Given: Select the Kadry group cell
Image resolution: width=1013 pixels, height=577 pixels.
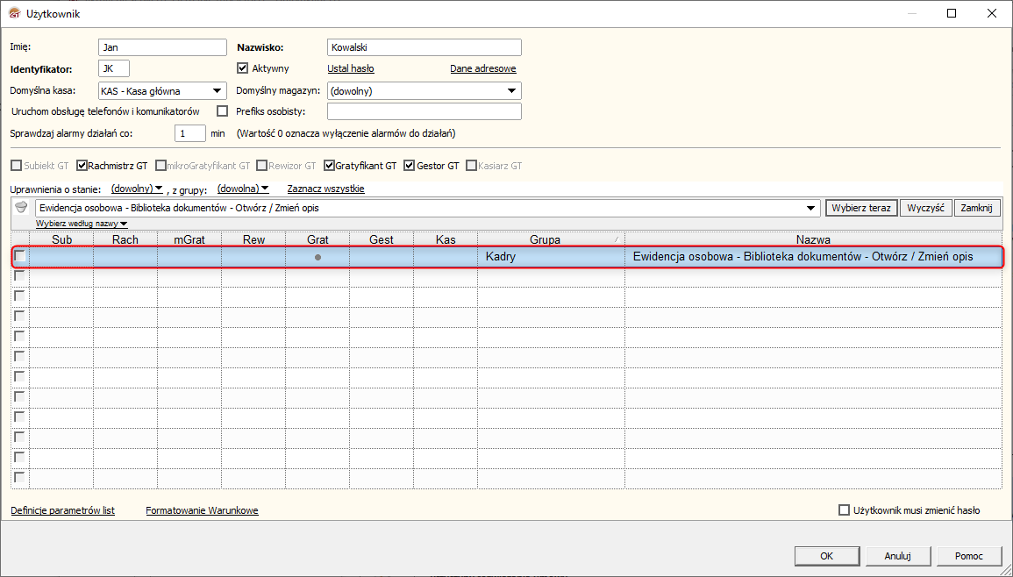Looking at the screenshot, I should pos(551,257).
